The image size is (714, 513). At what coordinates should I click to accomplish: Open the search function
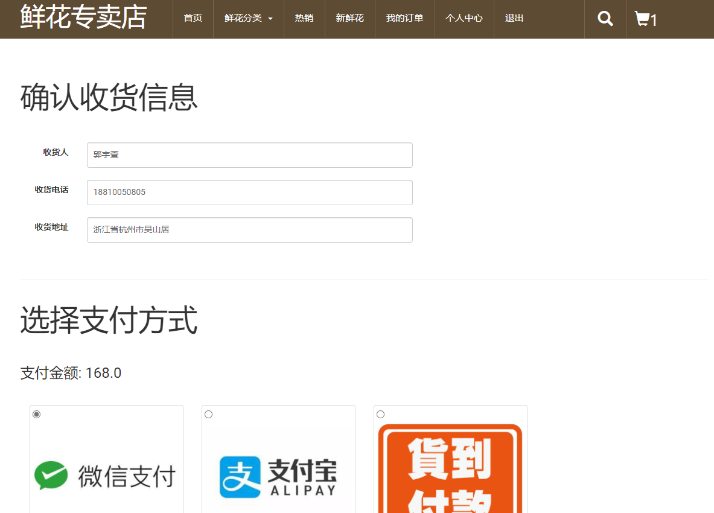point(605,18)
